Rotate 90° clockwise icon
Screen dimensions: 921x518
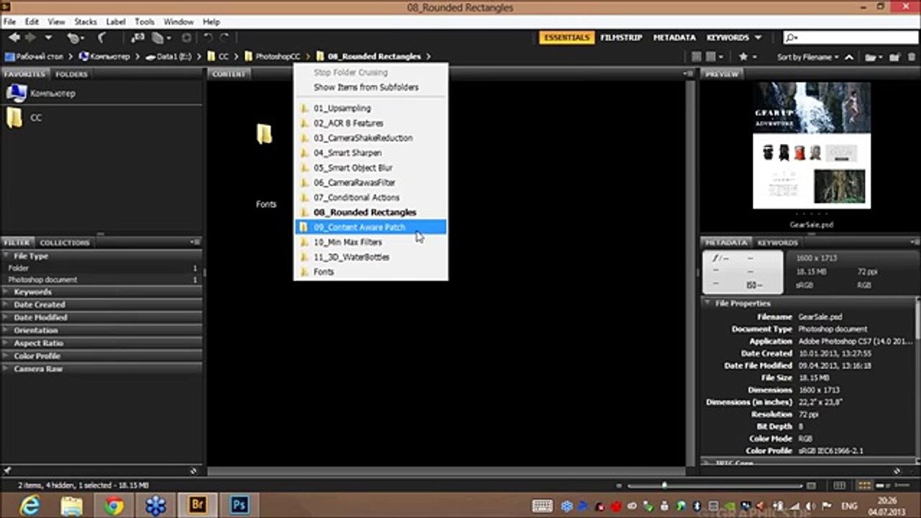click(224, 37)
